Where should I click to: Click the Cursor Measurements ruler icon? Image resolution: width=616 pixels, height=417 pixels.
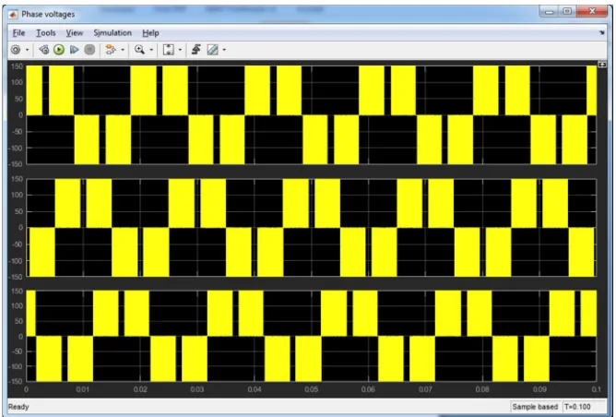click(212, 50)
